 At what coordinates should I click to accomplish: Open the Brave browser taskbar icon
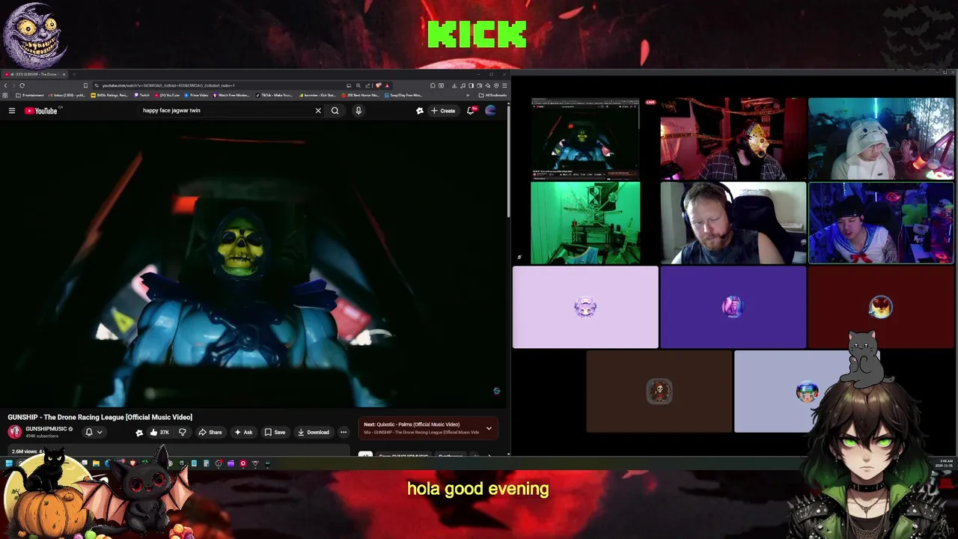pyautogui.click(x=132, y=463)
